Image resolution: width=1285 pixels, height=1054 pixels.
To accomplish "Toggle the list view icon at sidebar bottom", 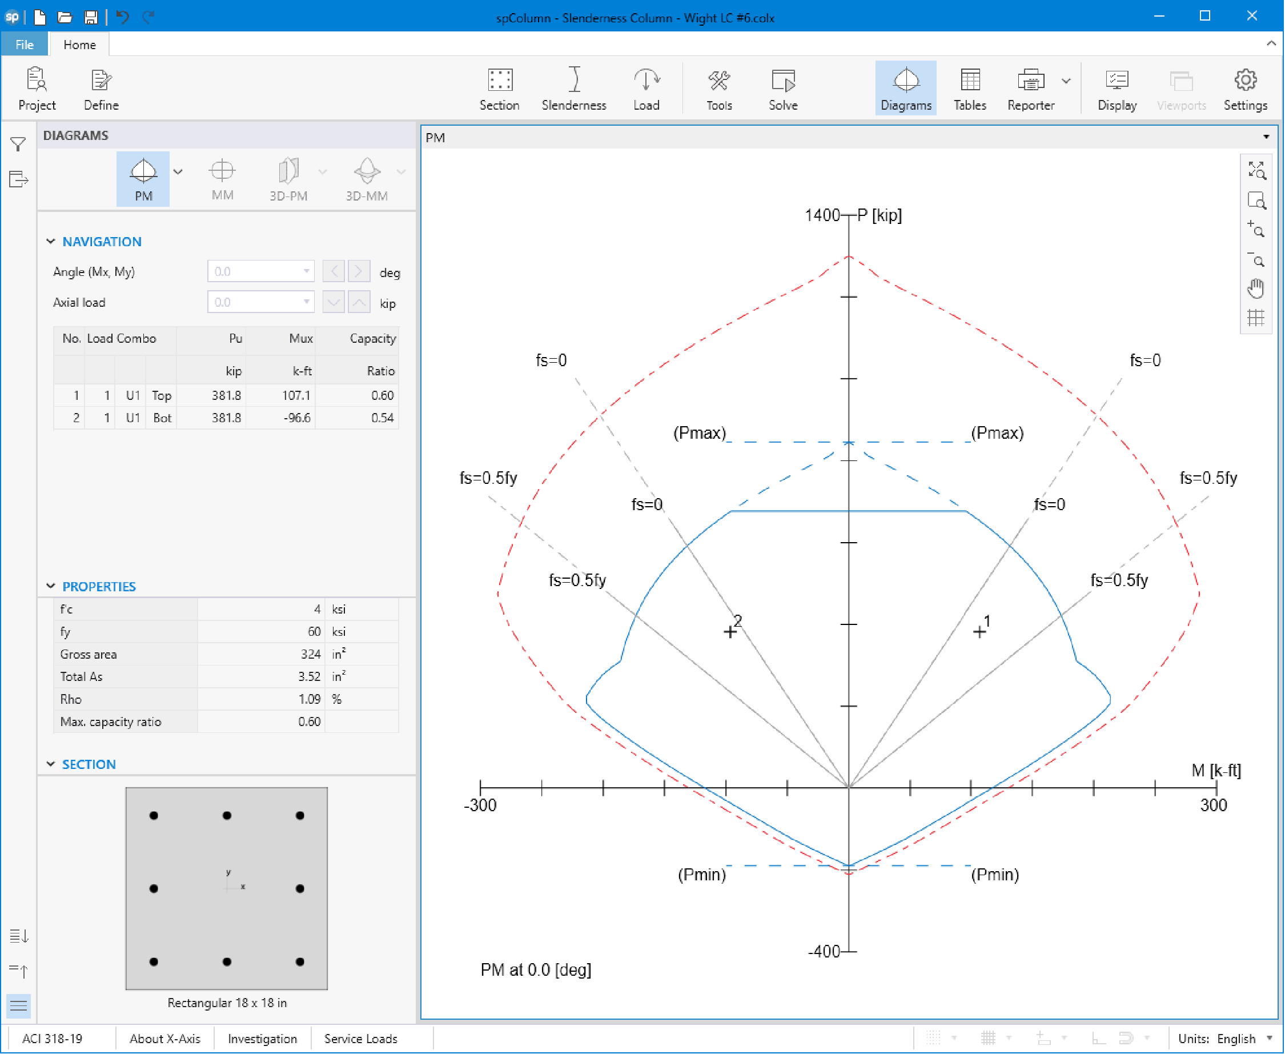I will 18,1007.
